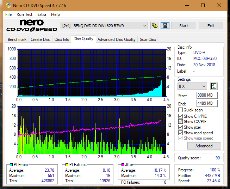Click the magenta Jitter color swatch
The width and height of the screenshot is (230, 189).
point(123,165)
